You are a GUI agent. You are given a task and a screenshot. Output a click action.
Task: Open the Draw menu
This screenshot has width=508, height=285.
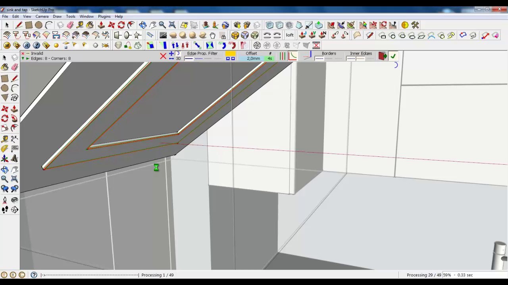pos(57,17)
